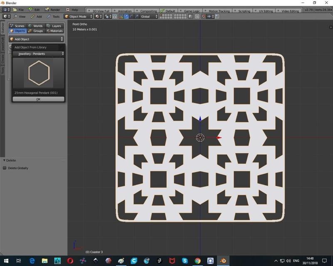Click the Add menu in the 3D view header

coord(39,17)
